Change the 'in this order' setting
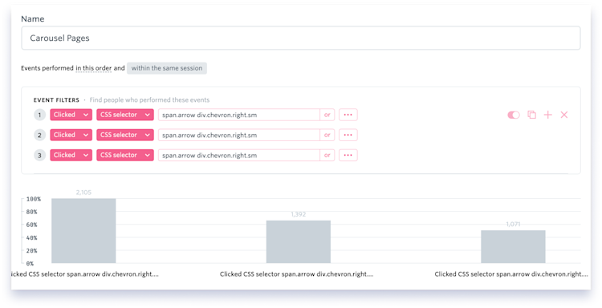Image resolution: width=602 pixels, height=308 pixels. (x=93, y=68)
